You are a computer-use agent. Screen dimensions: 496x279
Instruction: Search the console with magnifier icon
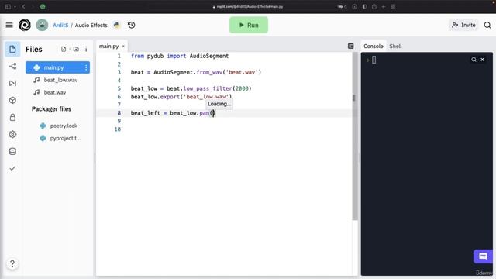click(x=474, y=60)
